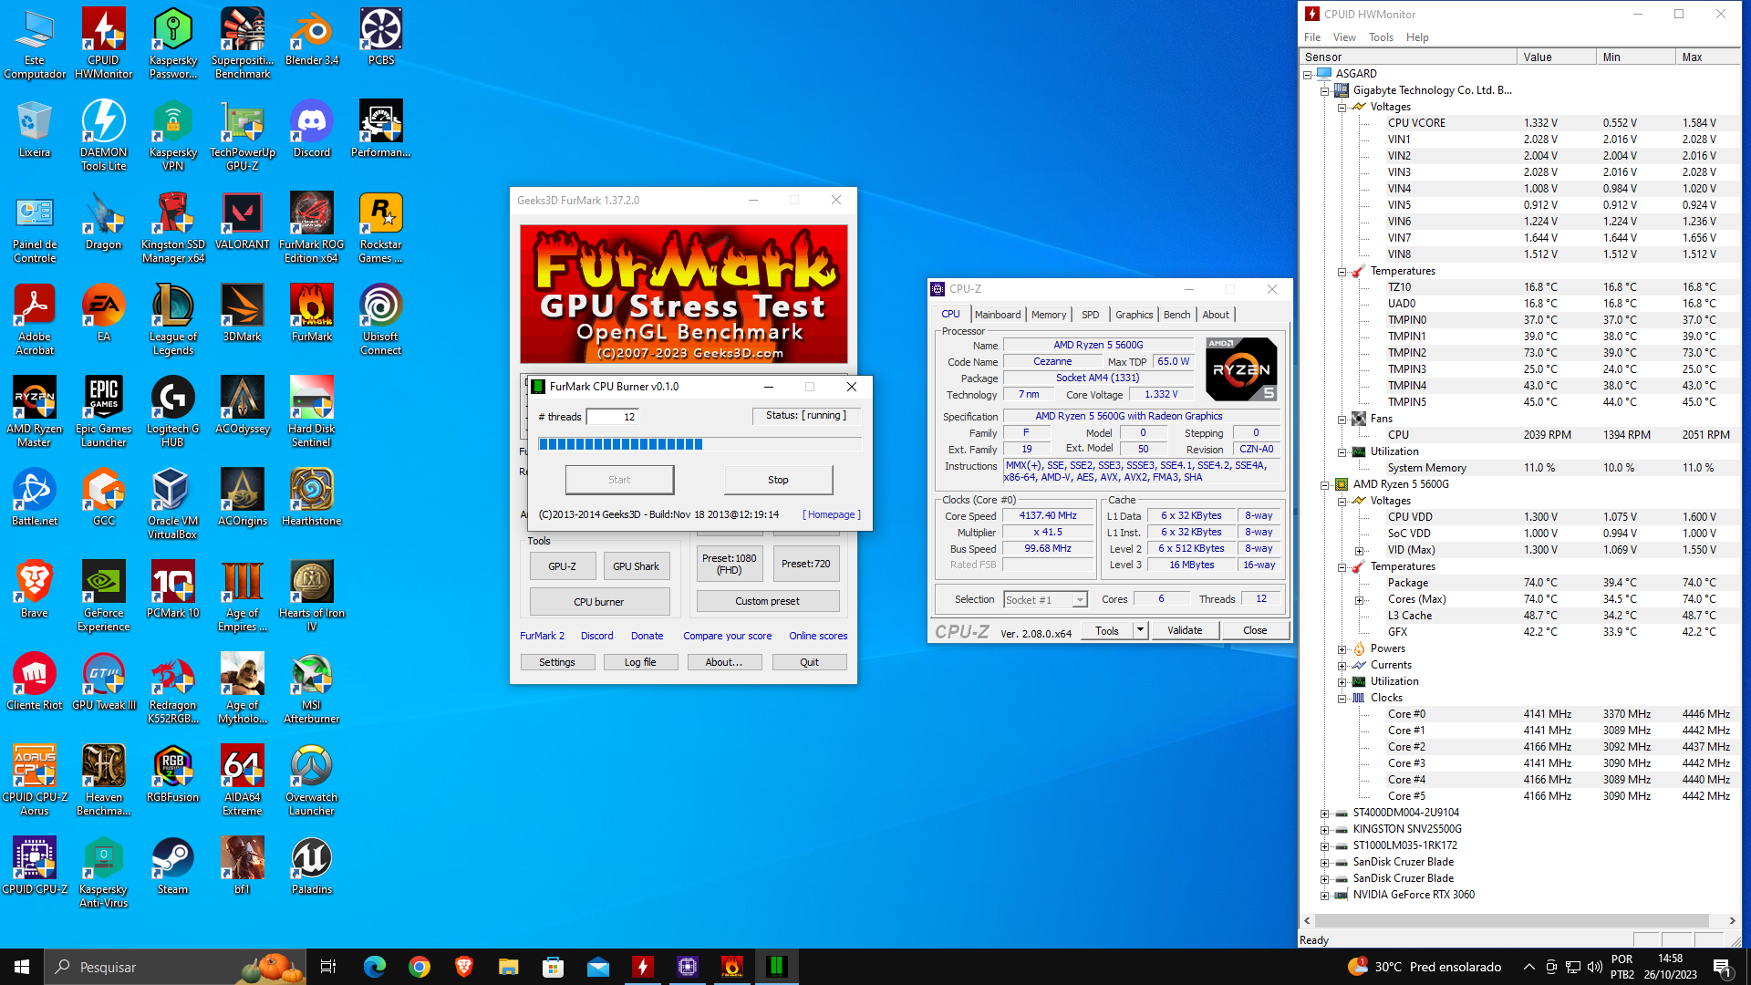Open the View menu in HWMonitor

pos(1344,37)
